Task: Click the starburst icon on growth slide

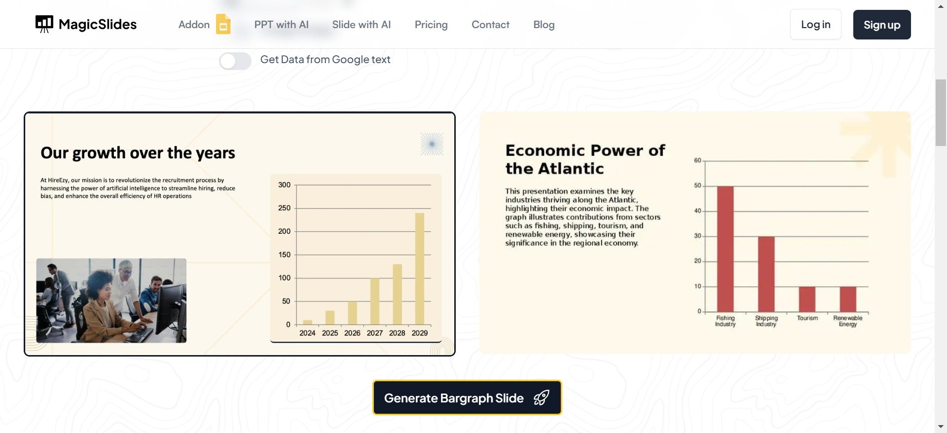Action: coord(432,144)
